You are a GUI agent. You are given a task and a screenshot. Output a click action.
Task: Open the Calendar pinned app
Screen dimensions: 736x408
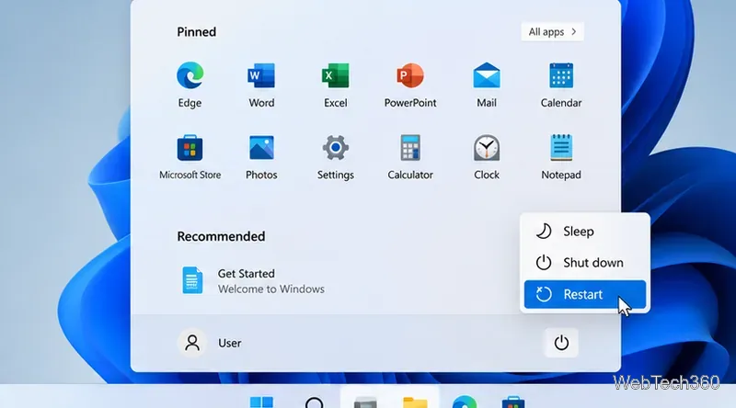click(x=561, y=85)
